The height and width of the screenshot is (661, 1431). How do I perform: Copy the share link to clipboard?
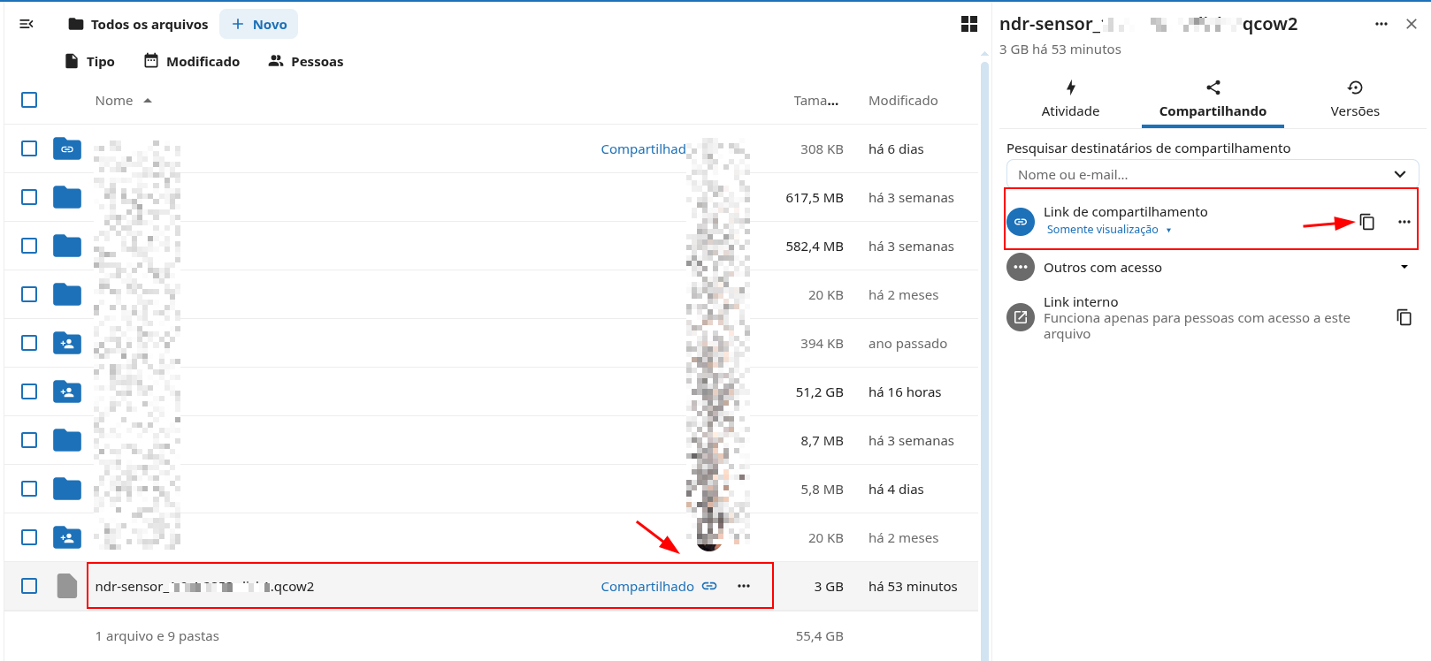[x=1367, y=222]
